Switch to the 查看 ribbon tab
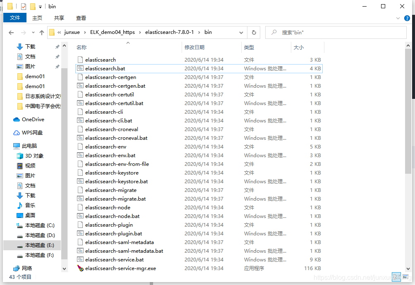The height and width of the screenshot is (285, 415). point(81,18)
